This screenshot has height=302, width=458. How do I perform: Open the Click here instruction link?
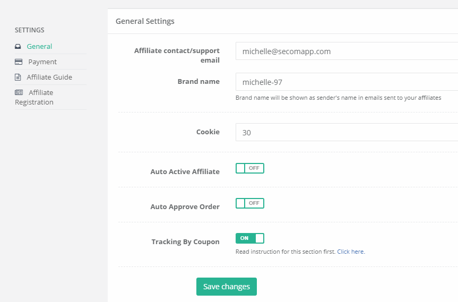tap(351, 252)
